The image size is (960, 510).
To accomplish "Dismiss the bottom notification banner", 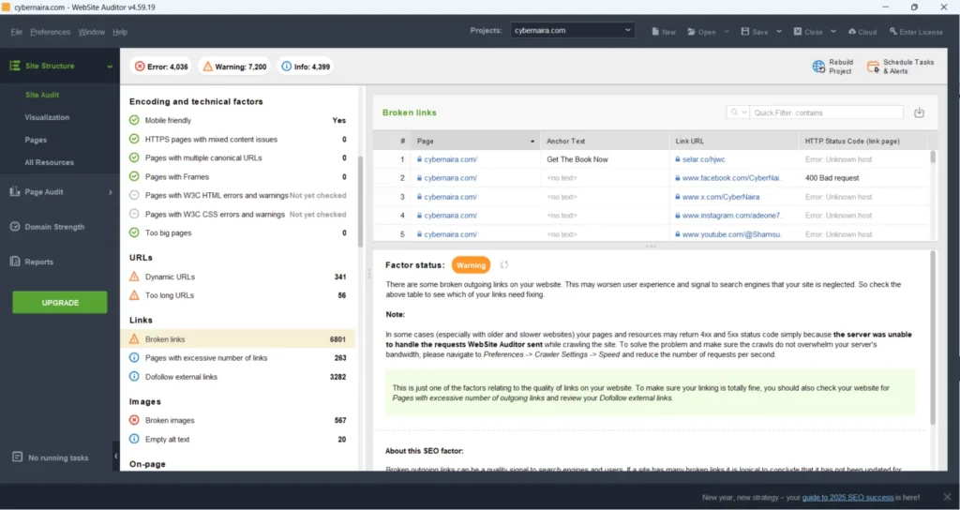I will pyautogui.click(x=947, y=497).
